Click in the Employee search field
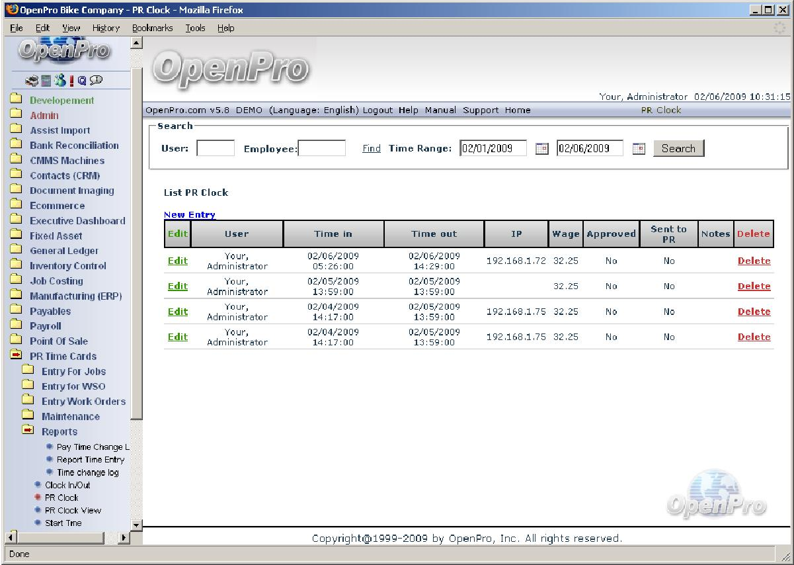The height and width of the screenshot is (565, 794). point(322,148)
